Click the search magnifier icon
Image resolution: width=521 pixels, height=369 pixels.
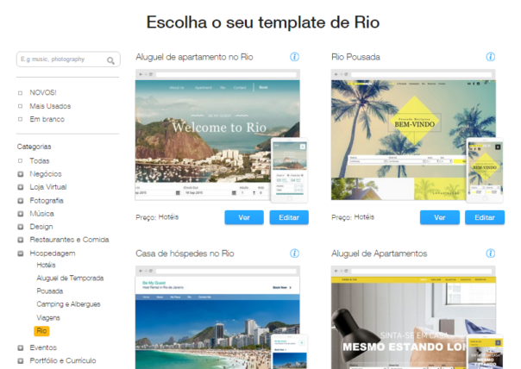[x=110, y=60]
